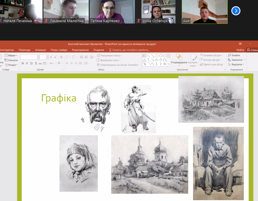Viewport: 258px width, 201px height.
Task: Select the oval shape
Action: [161, 56]
